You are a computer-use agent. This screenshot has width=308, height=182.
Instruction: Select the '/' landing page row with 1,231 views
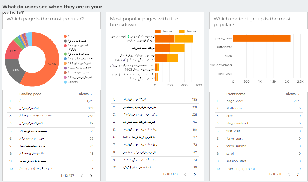(x=51, y=101)
